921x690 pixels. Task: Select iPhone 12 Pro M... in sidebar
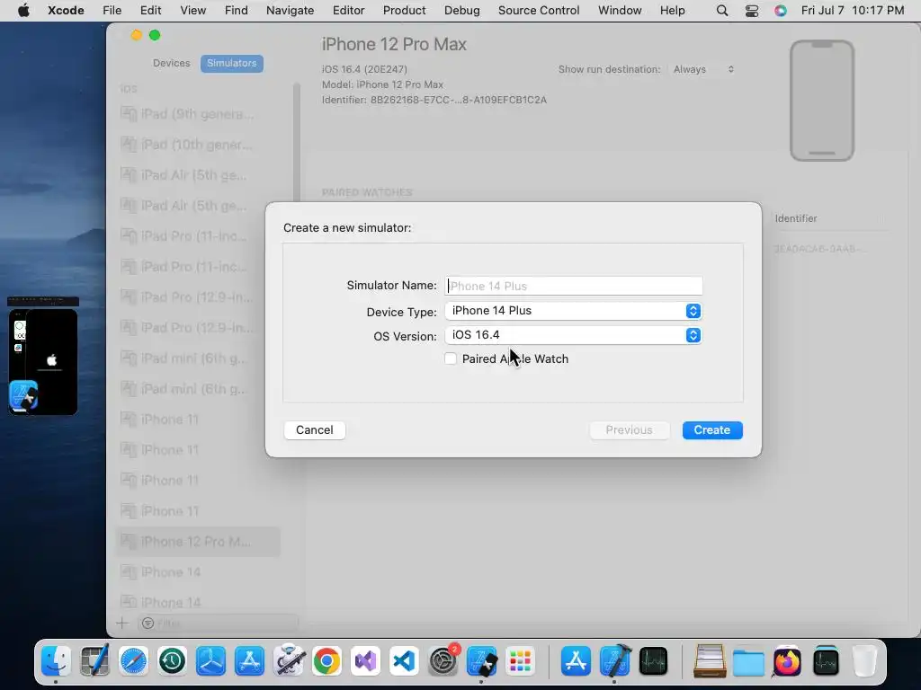pos(197,542)
